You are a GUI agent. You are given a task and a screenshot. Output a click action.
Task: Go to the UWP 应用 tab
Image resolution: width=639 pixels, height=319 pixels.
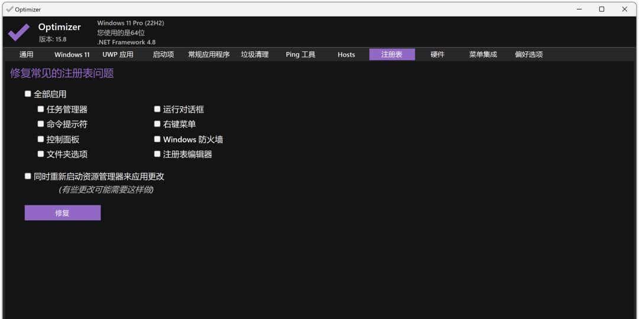[118, 54]
